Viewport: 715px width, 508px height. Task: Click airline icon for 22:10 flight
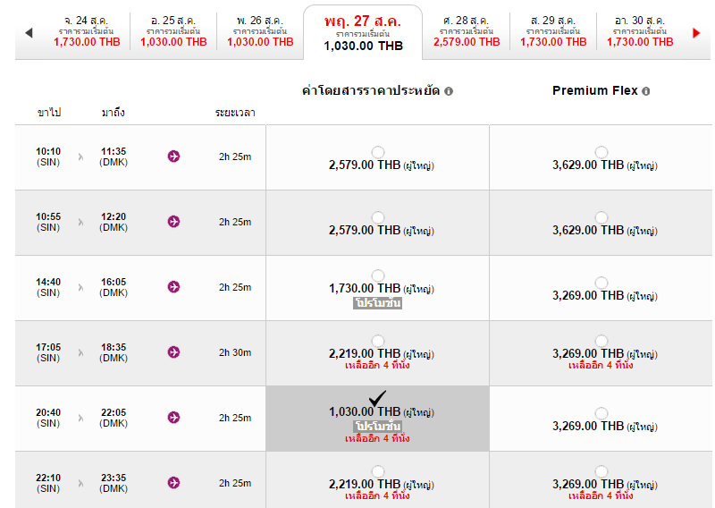pyautogui.click(x=173, y=483)
